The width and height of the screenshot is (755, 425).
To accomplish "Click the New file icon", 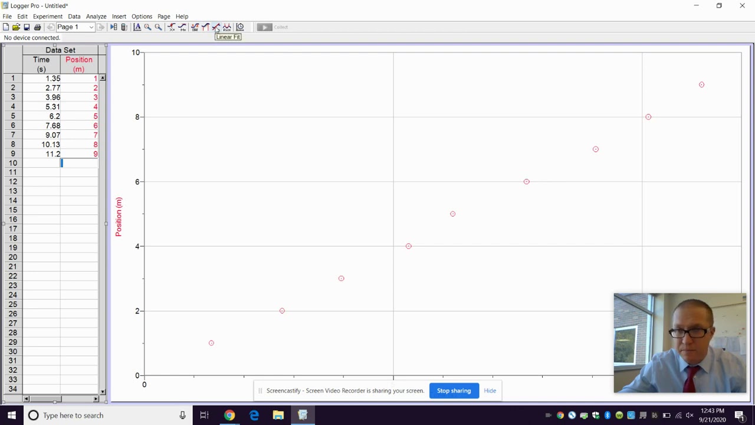I will pyautogui.click(x=6, y=27).
